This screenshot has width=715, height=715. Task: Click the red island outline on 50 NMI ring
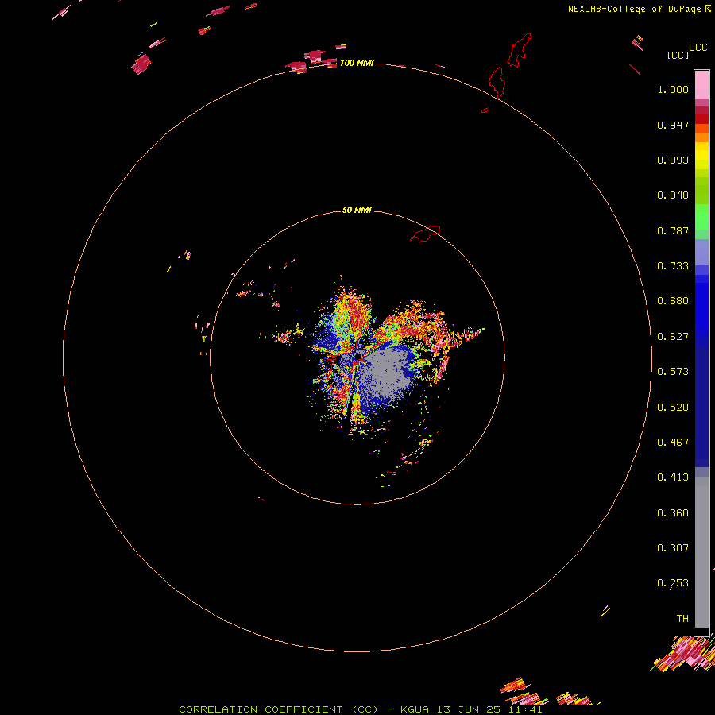click(425, 233)
